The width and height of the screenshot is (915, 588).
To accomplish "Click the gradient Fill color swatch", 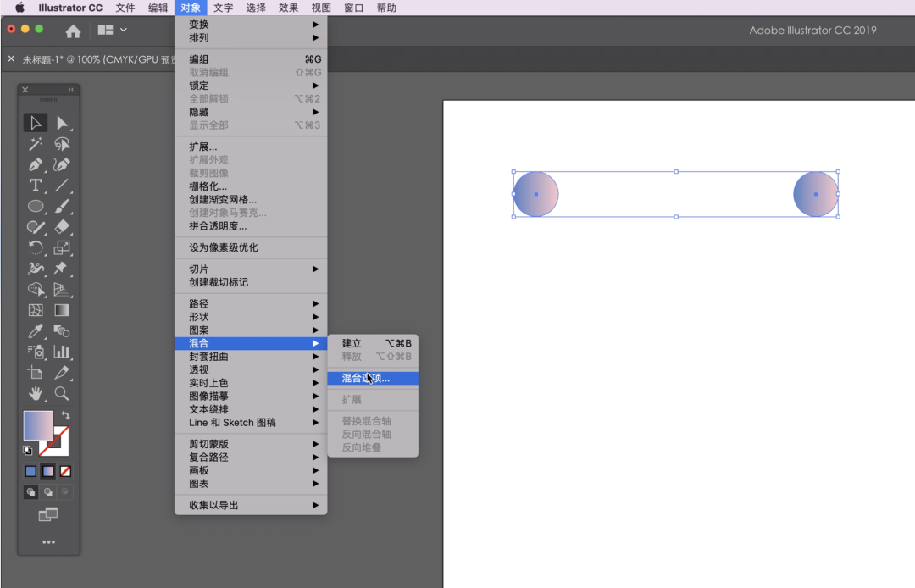I will point(38,425).
